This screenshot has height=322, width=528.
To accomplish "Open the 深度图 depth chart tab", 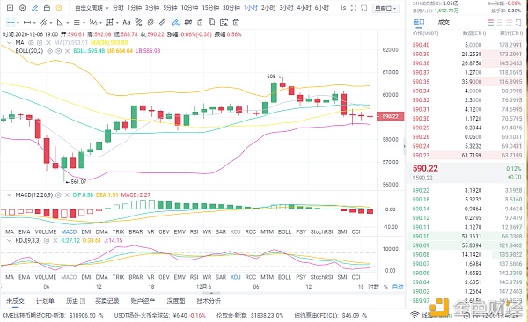I will coord(176,301).
